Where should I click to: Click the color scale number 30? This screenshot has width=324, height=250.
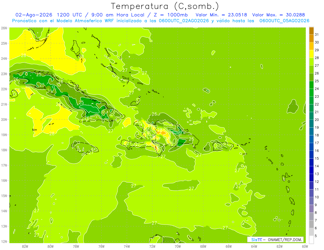[317, 42]
